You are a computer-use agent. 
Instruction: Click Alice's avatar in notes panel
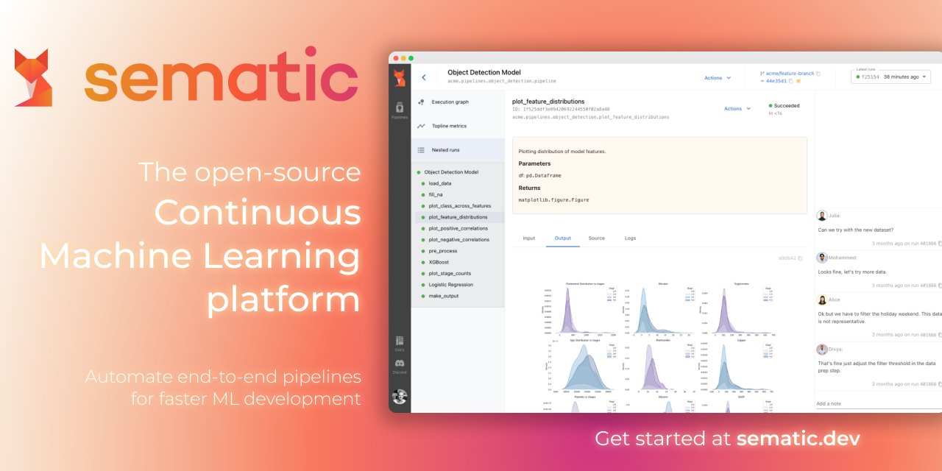pyautogui.click(x=822, y=300)
